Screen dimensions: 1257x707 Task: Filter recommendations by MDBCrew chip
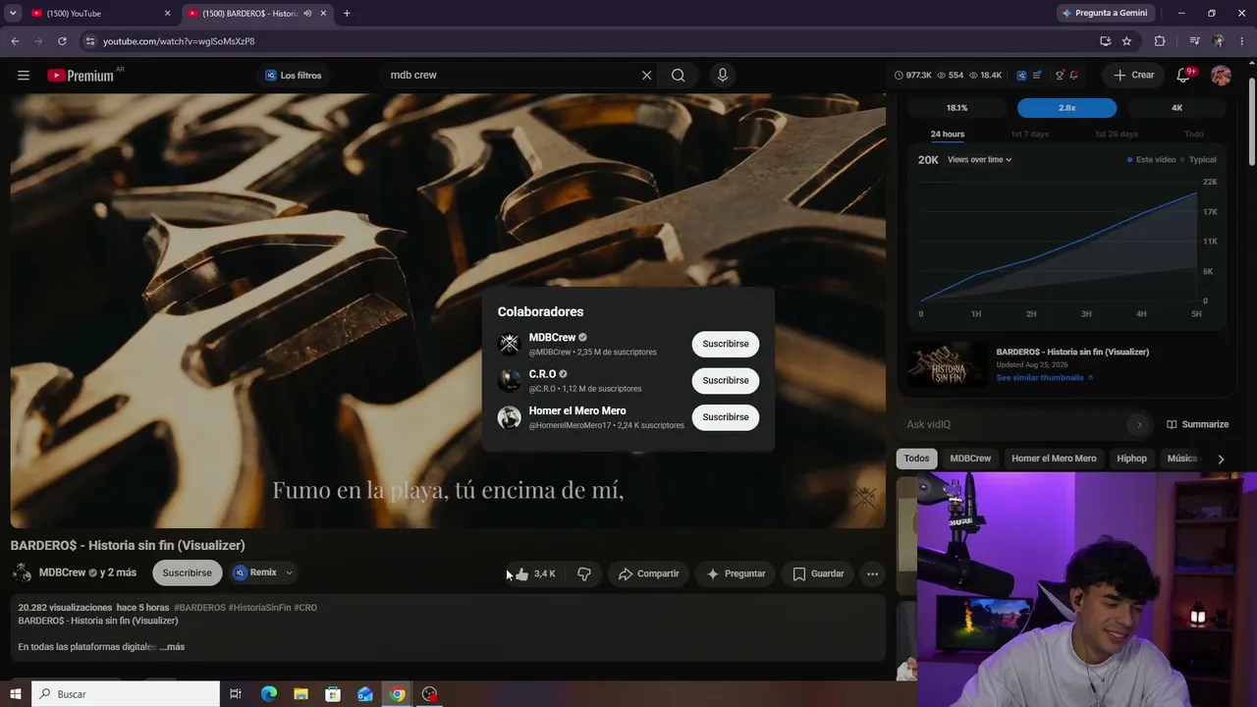click(970, 459)
